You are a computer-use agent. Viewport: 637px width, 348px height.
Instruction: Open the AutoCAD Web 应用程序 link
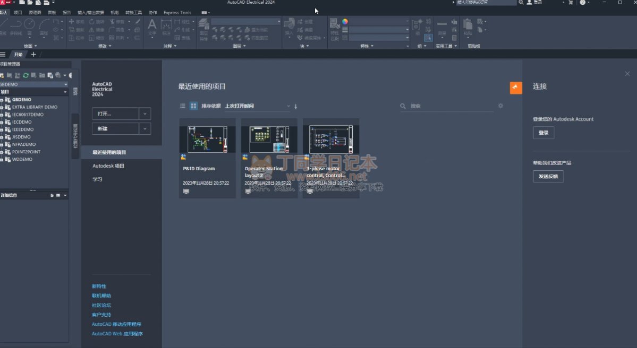coord(117,334)
